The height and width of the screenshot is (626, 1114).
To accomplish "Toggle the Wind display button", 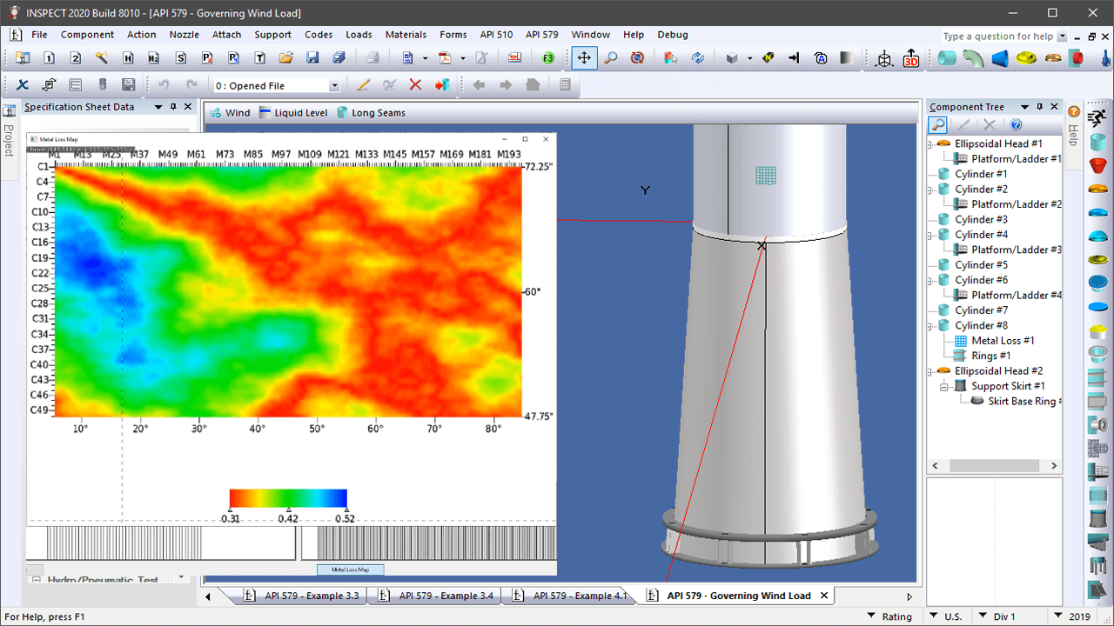I will pyautogui.click(x=229, y=112).
